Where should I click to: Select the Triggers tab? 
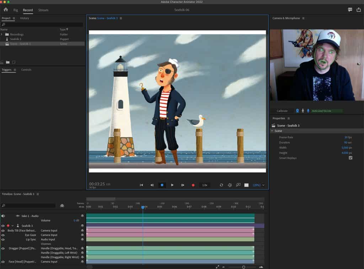(x=6, y=70)
